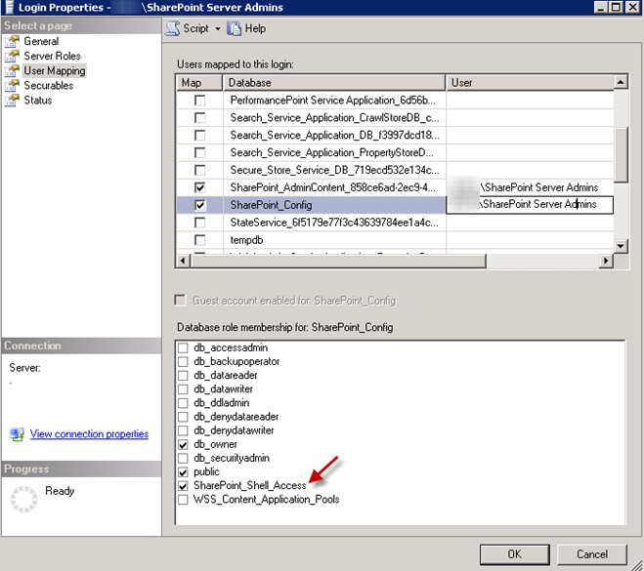644x571 pixels.
Task: Open the General page
Action: pyautogui.click(x=41, y=41)
